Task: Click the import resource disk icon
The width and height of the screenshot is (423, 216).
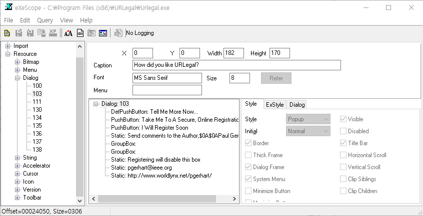Action: tap(30, 33)
